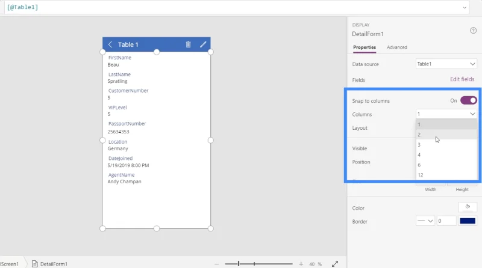The width and height of the screenshot is (482, 268).
Task: Click the DateJoined value 5/19/2019 8:00 PM
Action: (x=128, y=165)
